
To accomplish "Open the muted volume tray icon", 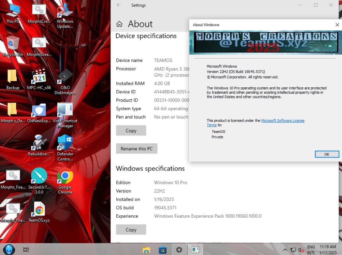I will coord(301,250).
